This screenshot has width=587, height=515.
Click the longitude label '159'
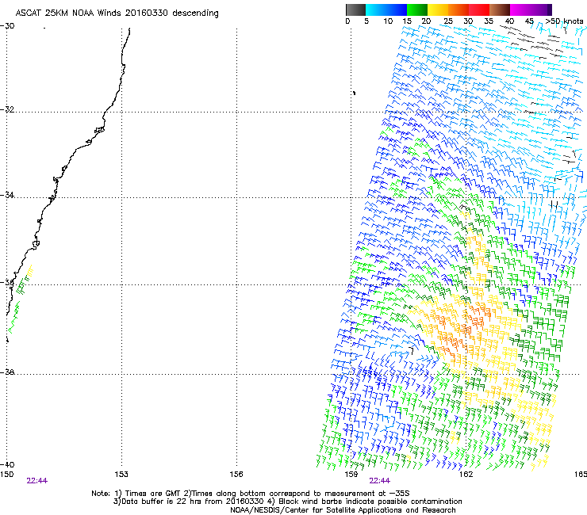point(351,475)
